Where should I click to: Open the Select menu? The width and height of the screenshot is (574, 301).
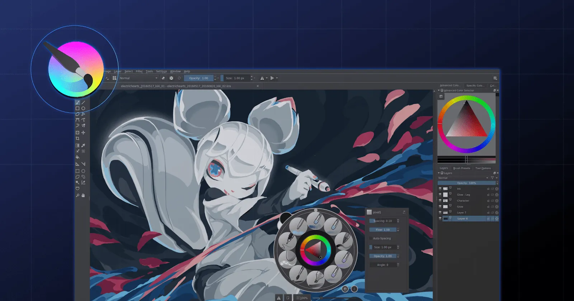(x=128, y=71)
